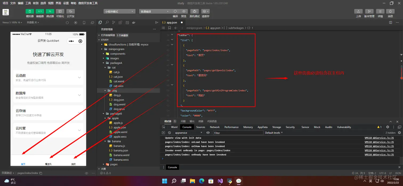Open the 微信开发者工具 menu
The image size is (403, 186).
coord(88,3)
